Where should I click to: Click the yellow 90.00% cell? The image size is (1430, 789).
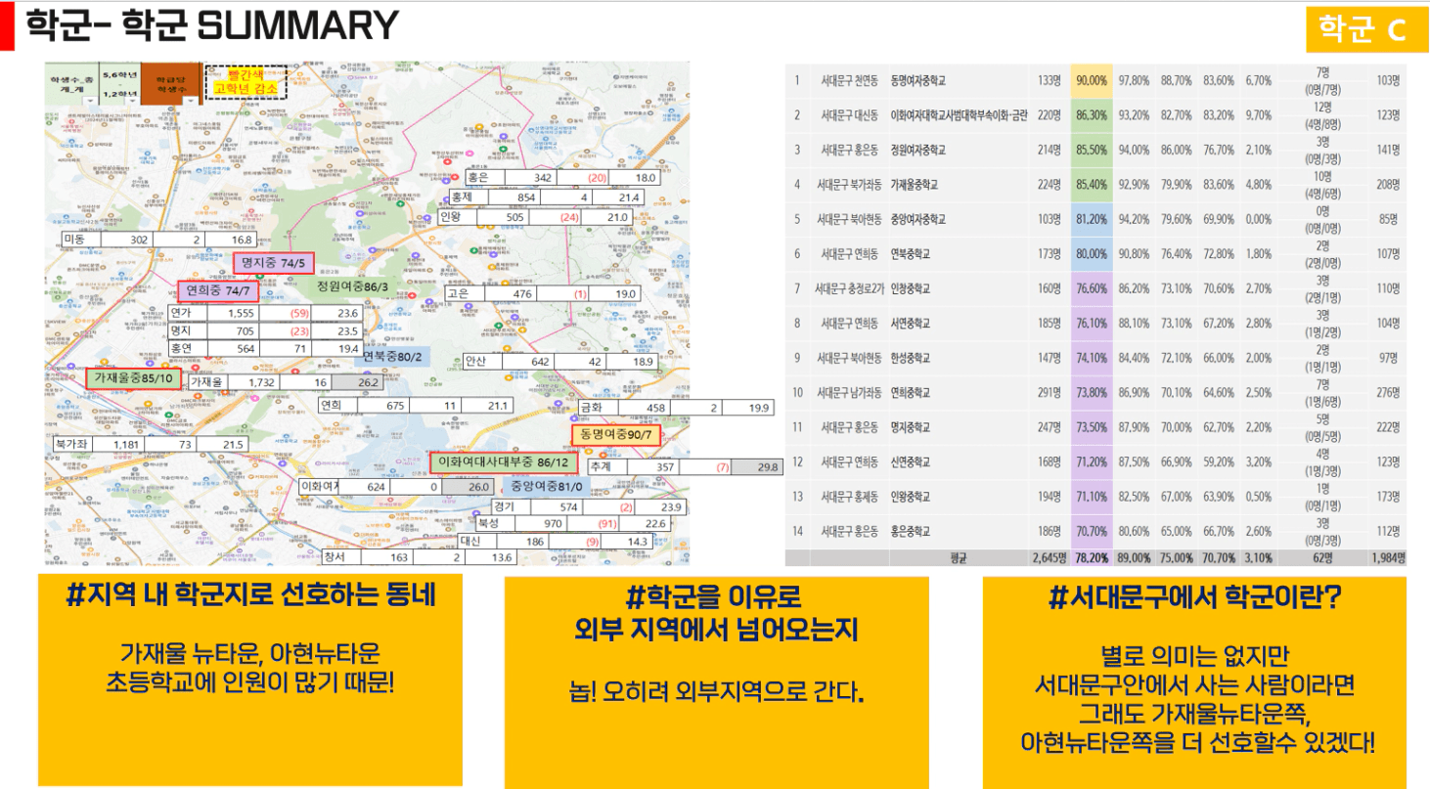pos(1092,80)
